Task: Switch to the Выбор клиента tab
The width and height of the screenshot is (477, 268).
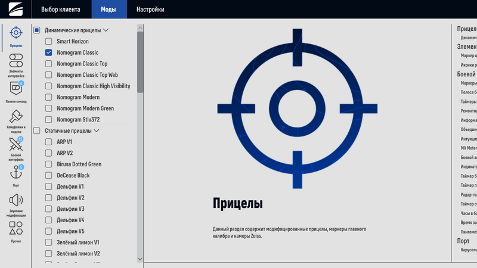Action: point(60,10)
